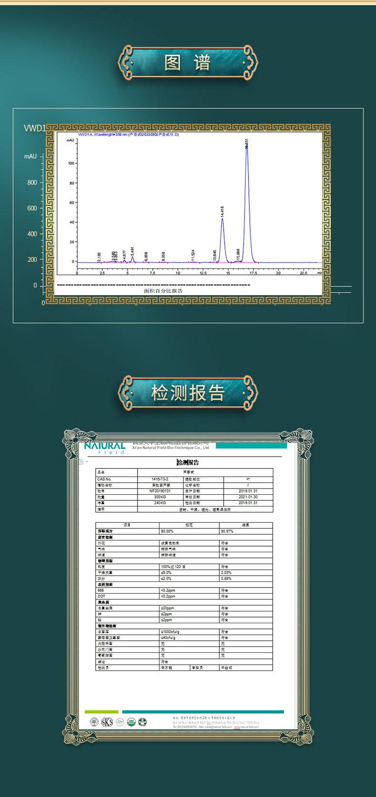Viewport: 376px width, 797px height.
Task: Click the 检测报告 section header banner
Action: (188, 393)
